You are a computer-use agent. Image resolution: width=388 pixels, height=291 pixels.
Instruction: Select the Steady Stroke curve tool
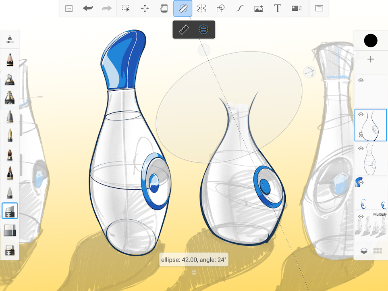click(x=239, y=8)
